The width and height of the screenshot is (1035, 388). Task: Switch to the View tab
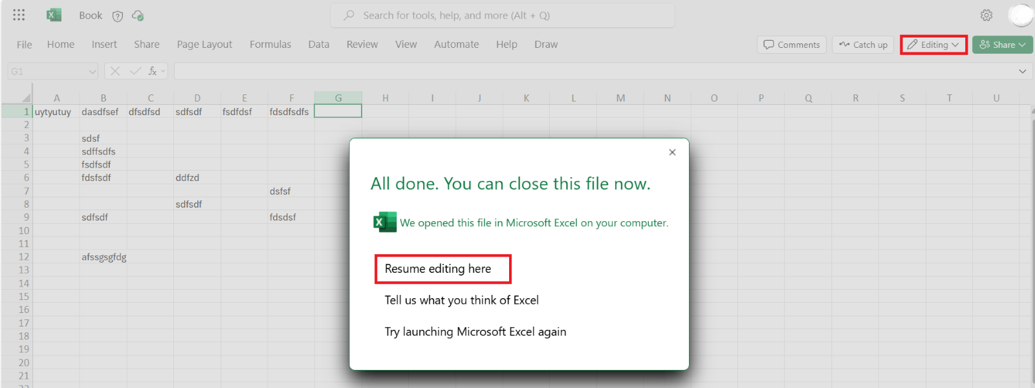tap(406, 45)
